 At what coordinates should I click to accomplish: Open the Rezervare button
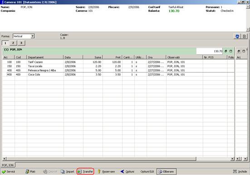pos(106,171)
